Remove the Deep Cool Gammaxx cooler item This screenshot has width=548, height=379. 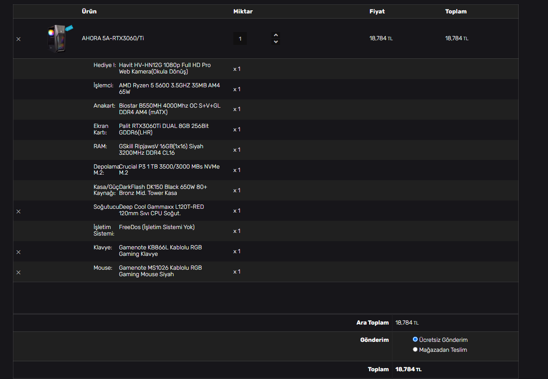(x=18, y=211)
